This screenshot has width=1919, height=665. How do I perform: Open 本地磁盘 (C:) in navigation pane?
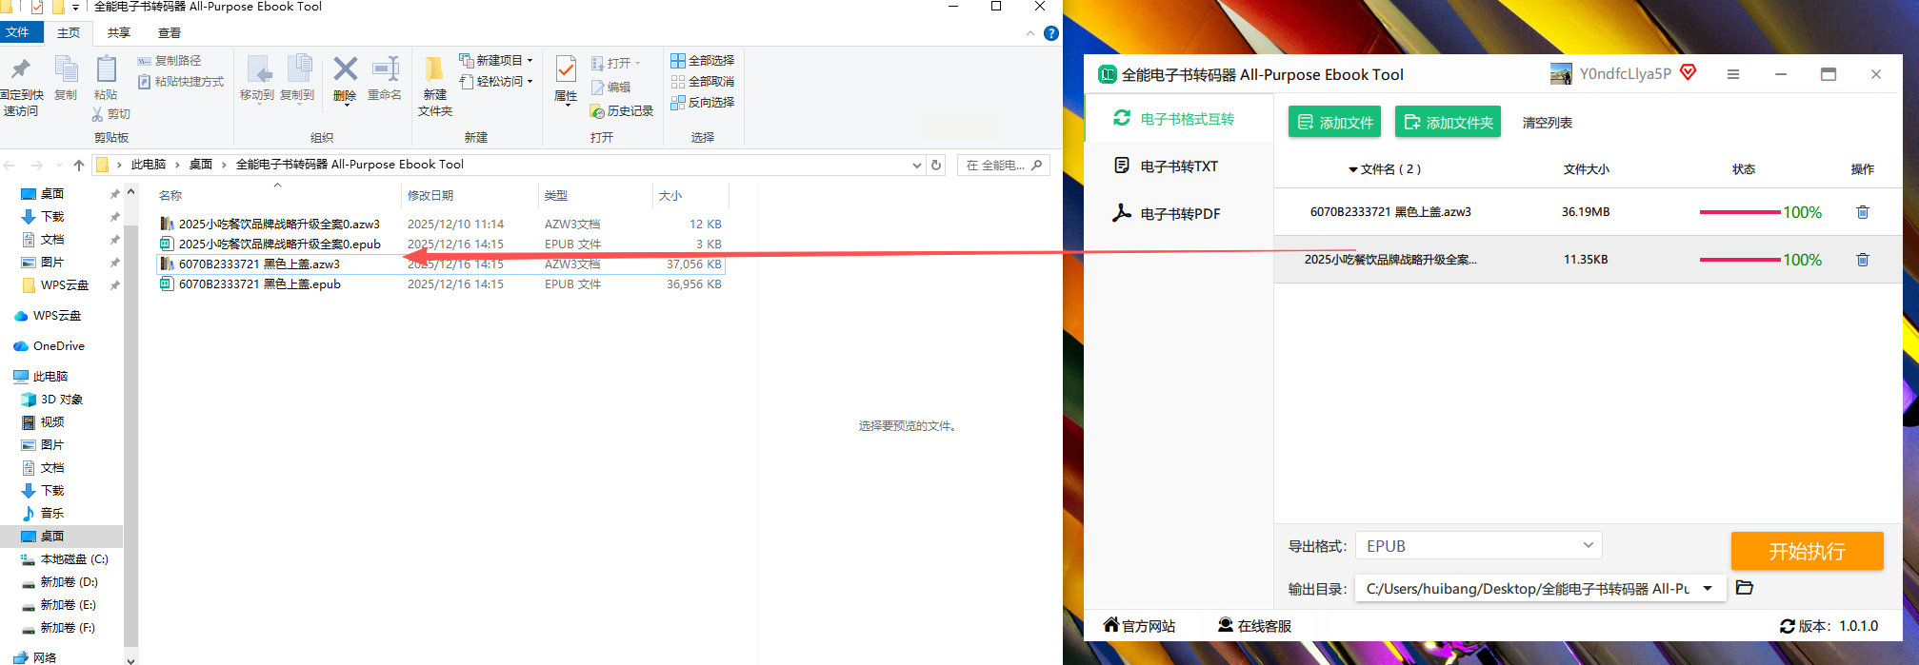73,558
